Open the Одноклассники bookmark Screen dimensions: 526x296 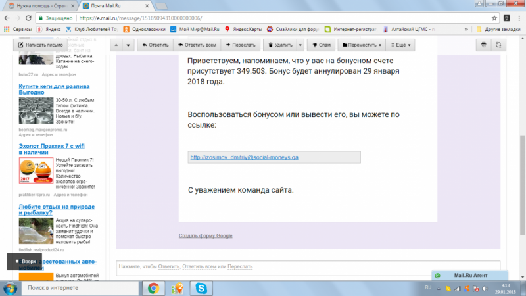145,29
